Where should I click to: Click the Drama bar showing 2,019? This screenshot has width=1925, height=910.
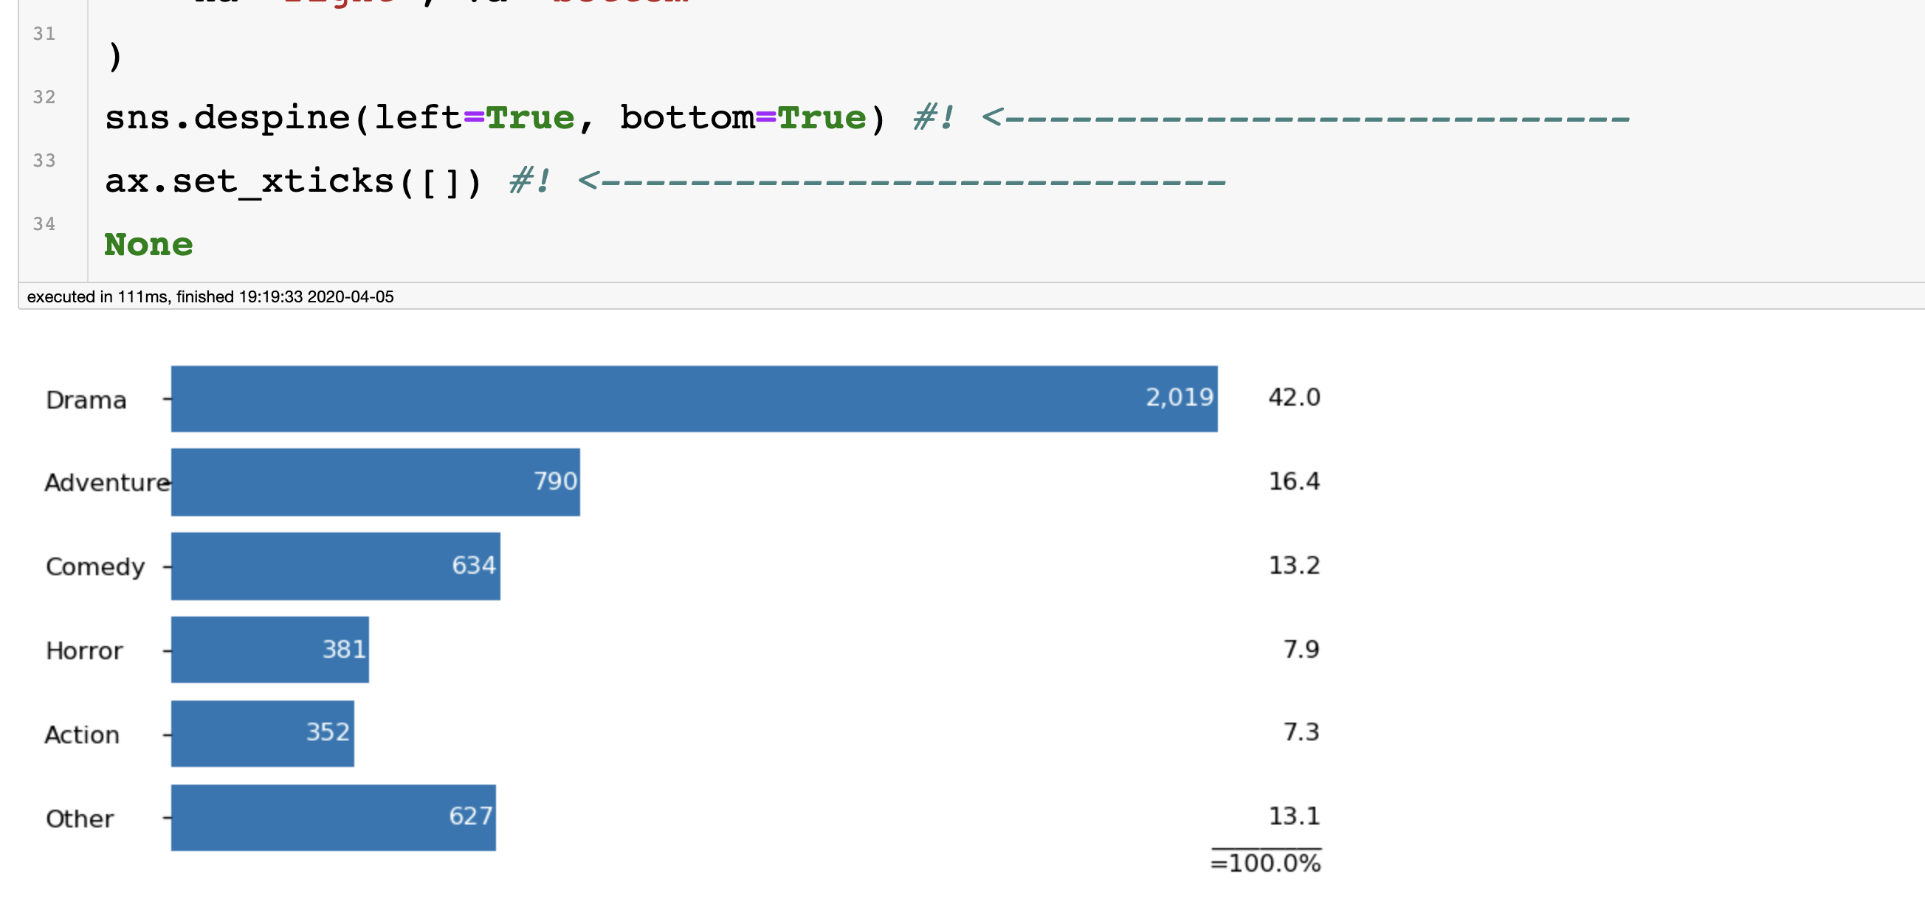click(x=695, y=399)
